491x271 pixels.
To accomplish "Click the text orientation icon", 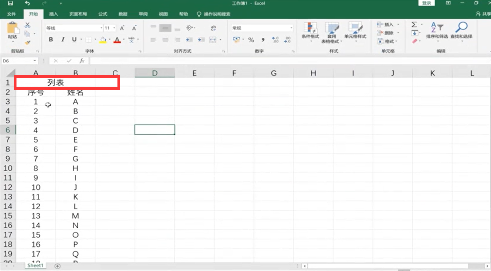I will coord(190,28).
